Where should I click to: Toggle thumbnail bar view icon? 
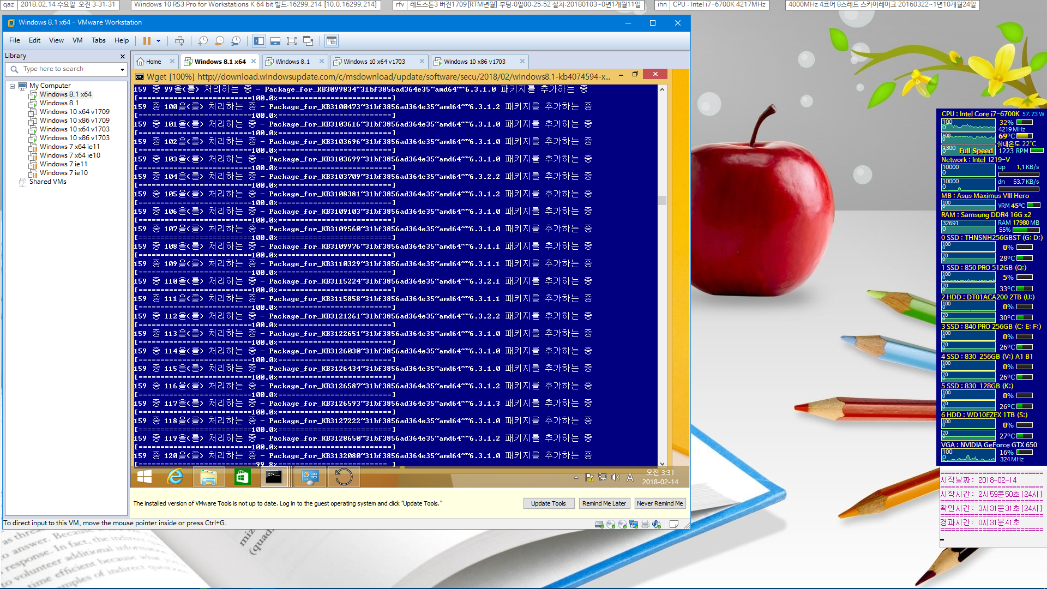click(x=275, y=41)
